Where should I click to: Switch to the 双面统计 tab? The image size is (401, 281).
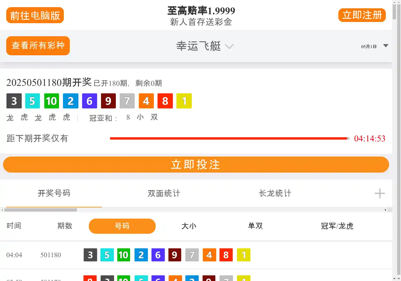tap(164, 193)
